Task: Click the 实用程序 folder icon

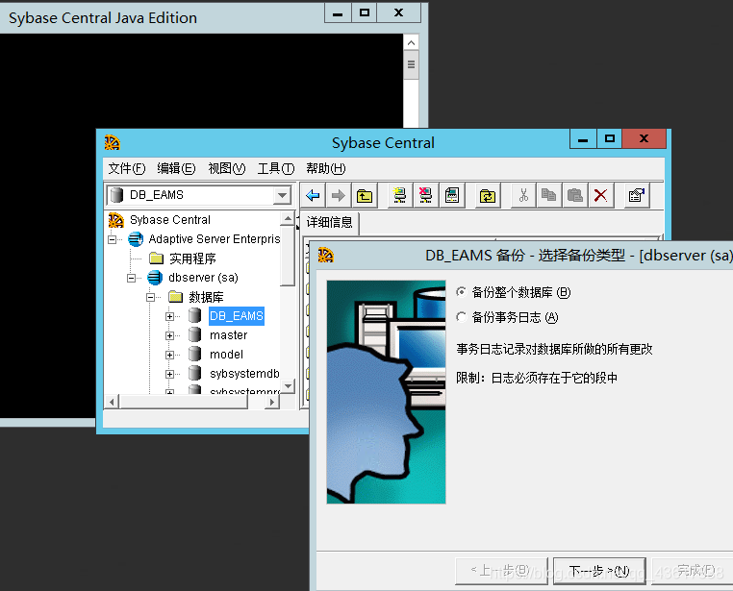Action: (x=156, y=259)
